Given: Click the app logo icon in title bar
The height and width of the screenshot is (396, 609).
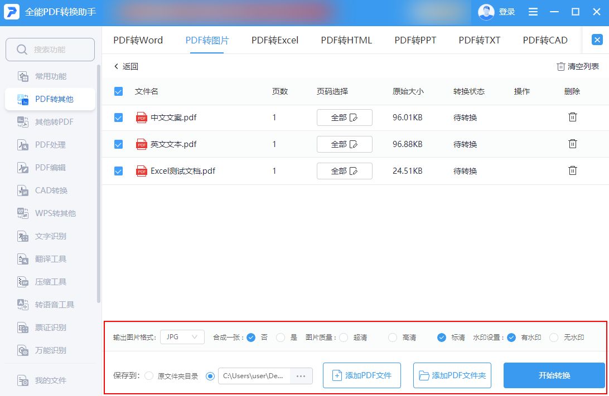Looking at the screenshot, I should [x=12, y=12].
